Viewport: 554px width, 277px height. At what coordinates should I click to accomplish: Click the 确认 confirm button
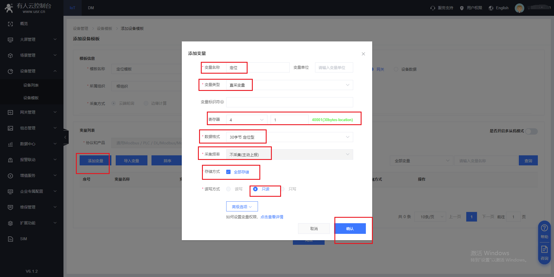[x=350, y=229]
